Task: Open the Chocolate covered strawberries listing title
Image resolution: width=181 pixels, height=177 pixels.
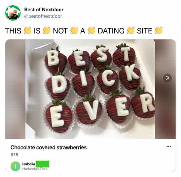Action: pos(49,147)
